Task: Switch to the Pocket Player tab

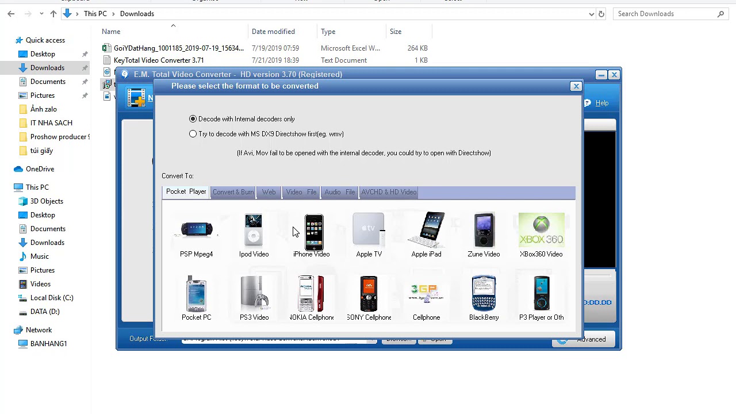Action: click(186, 191)
